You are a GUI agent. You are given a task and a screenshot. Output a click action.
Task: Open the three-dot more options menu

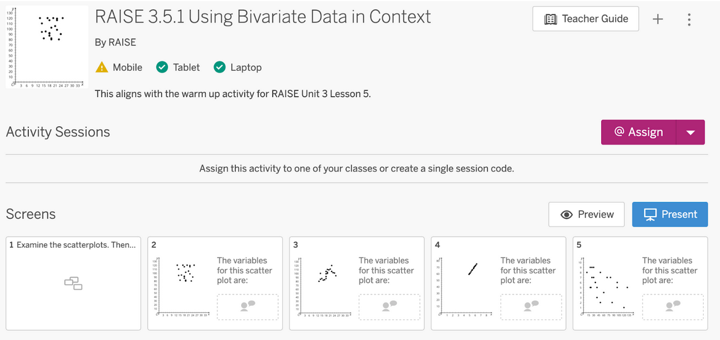[x=689, y=20]
